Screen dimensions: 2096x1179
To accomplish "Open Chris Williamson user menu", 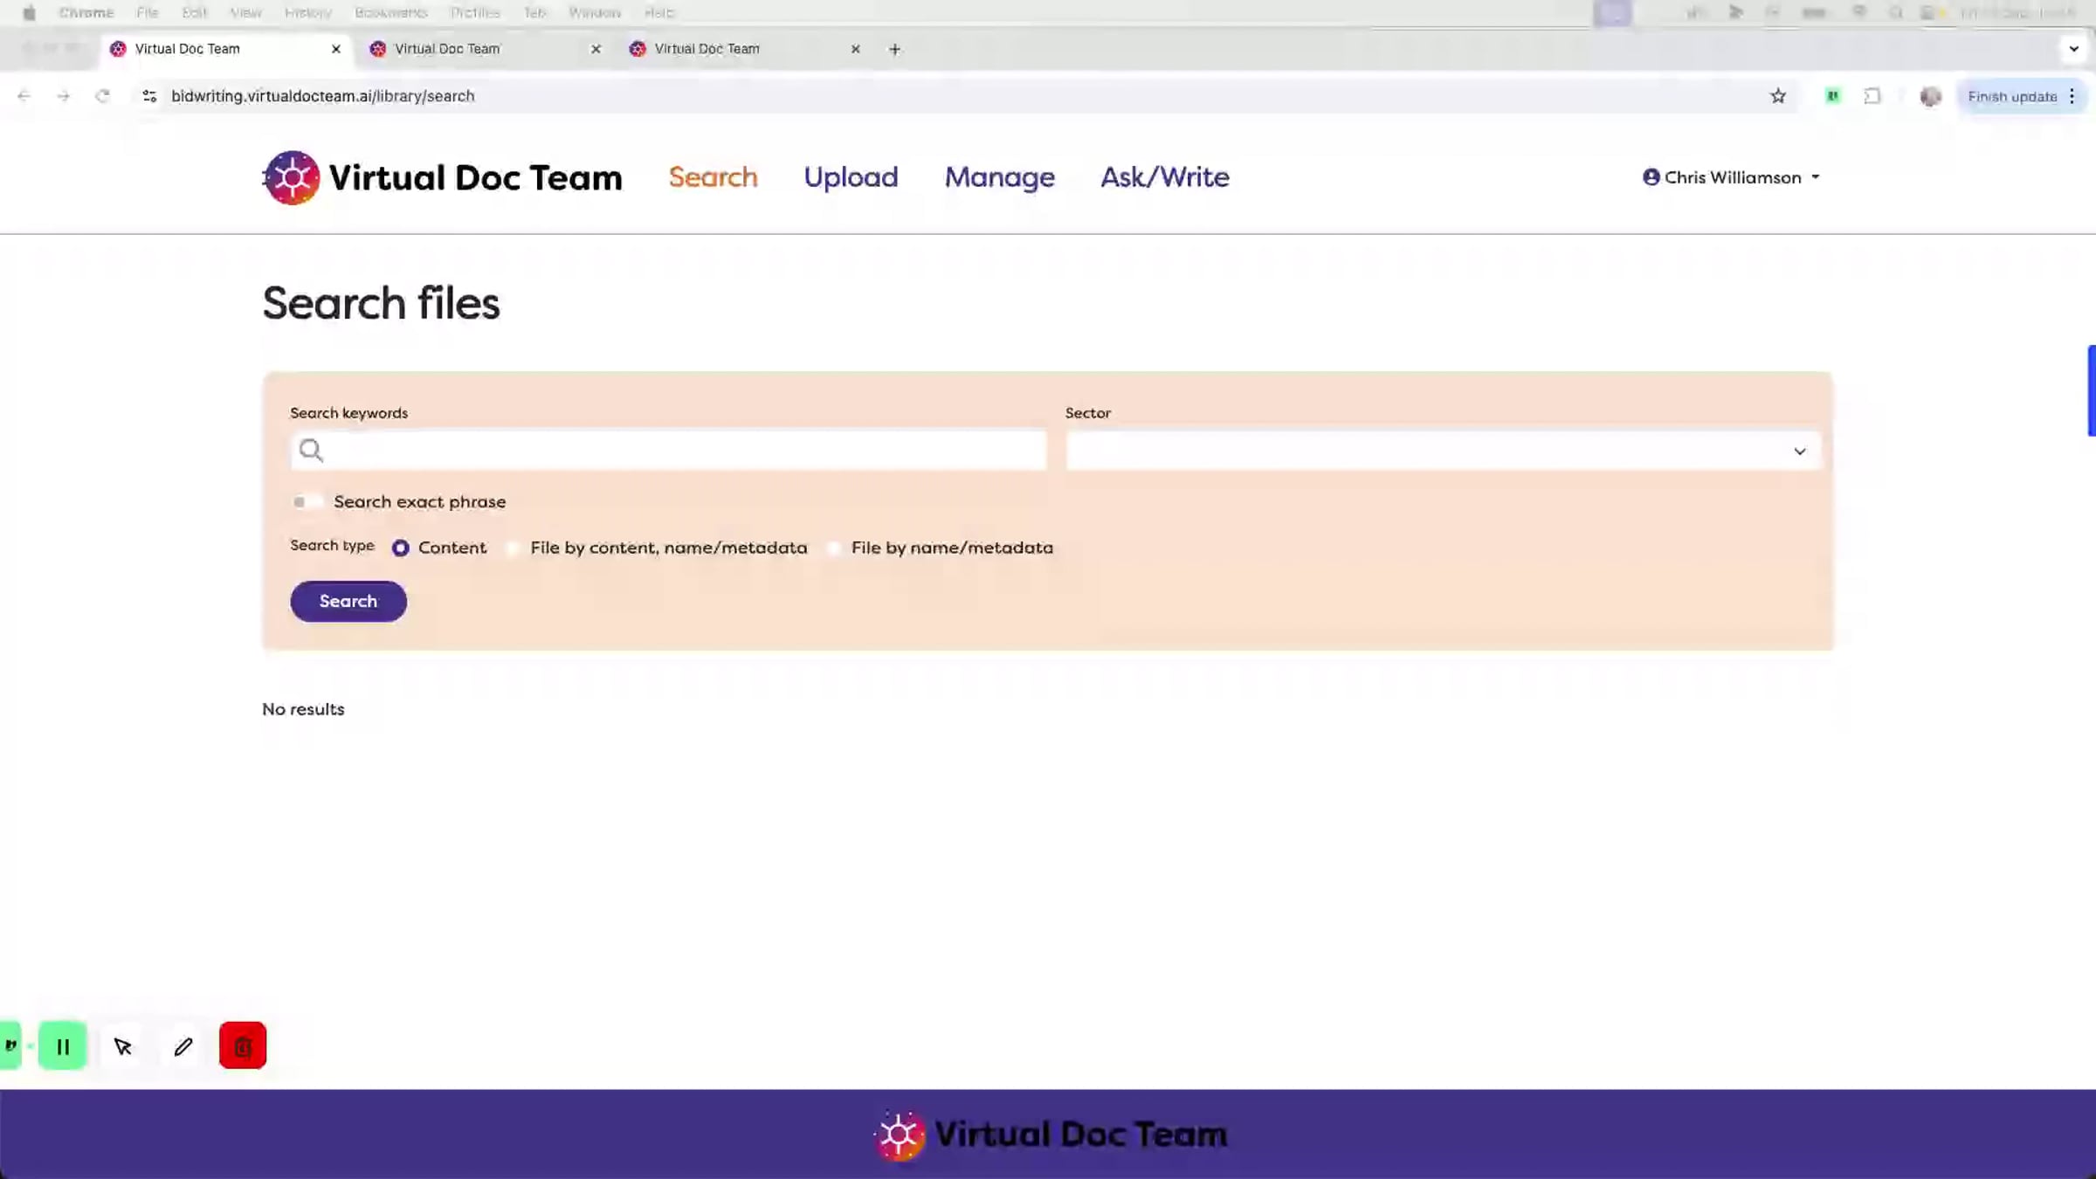I will coord(1731,177).
